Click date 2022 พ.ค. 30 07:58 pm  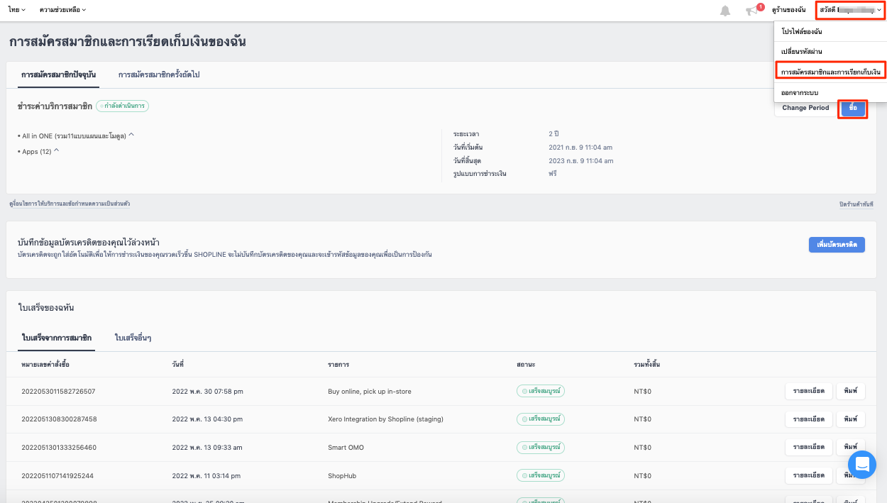(x=208, y=392)
